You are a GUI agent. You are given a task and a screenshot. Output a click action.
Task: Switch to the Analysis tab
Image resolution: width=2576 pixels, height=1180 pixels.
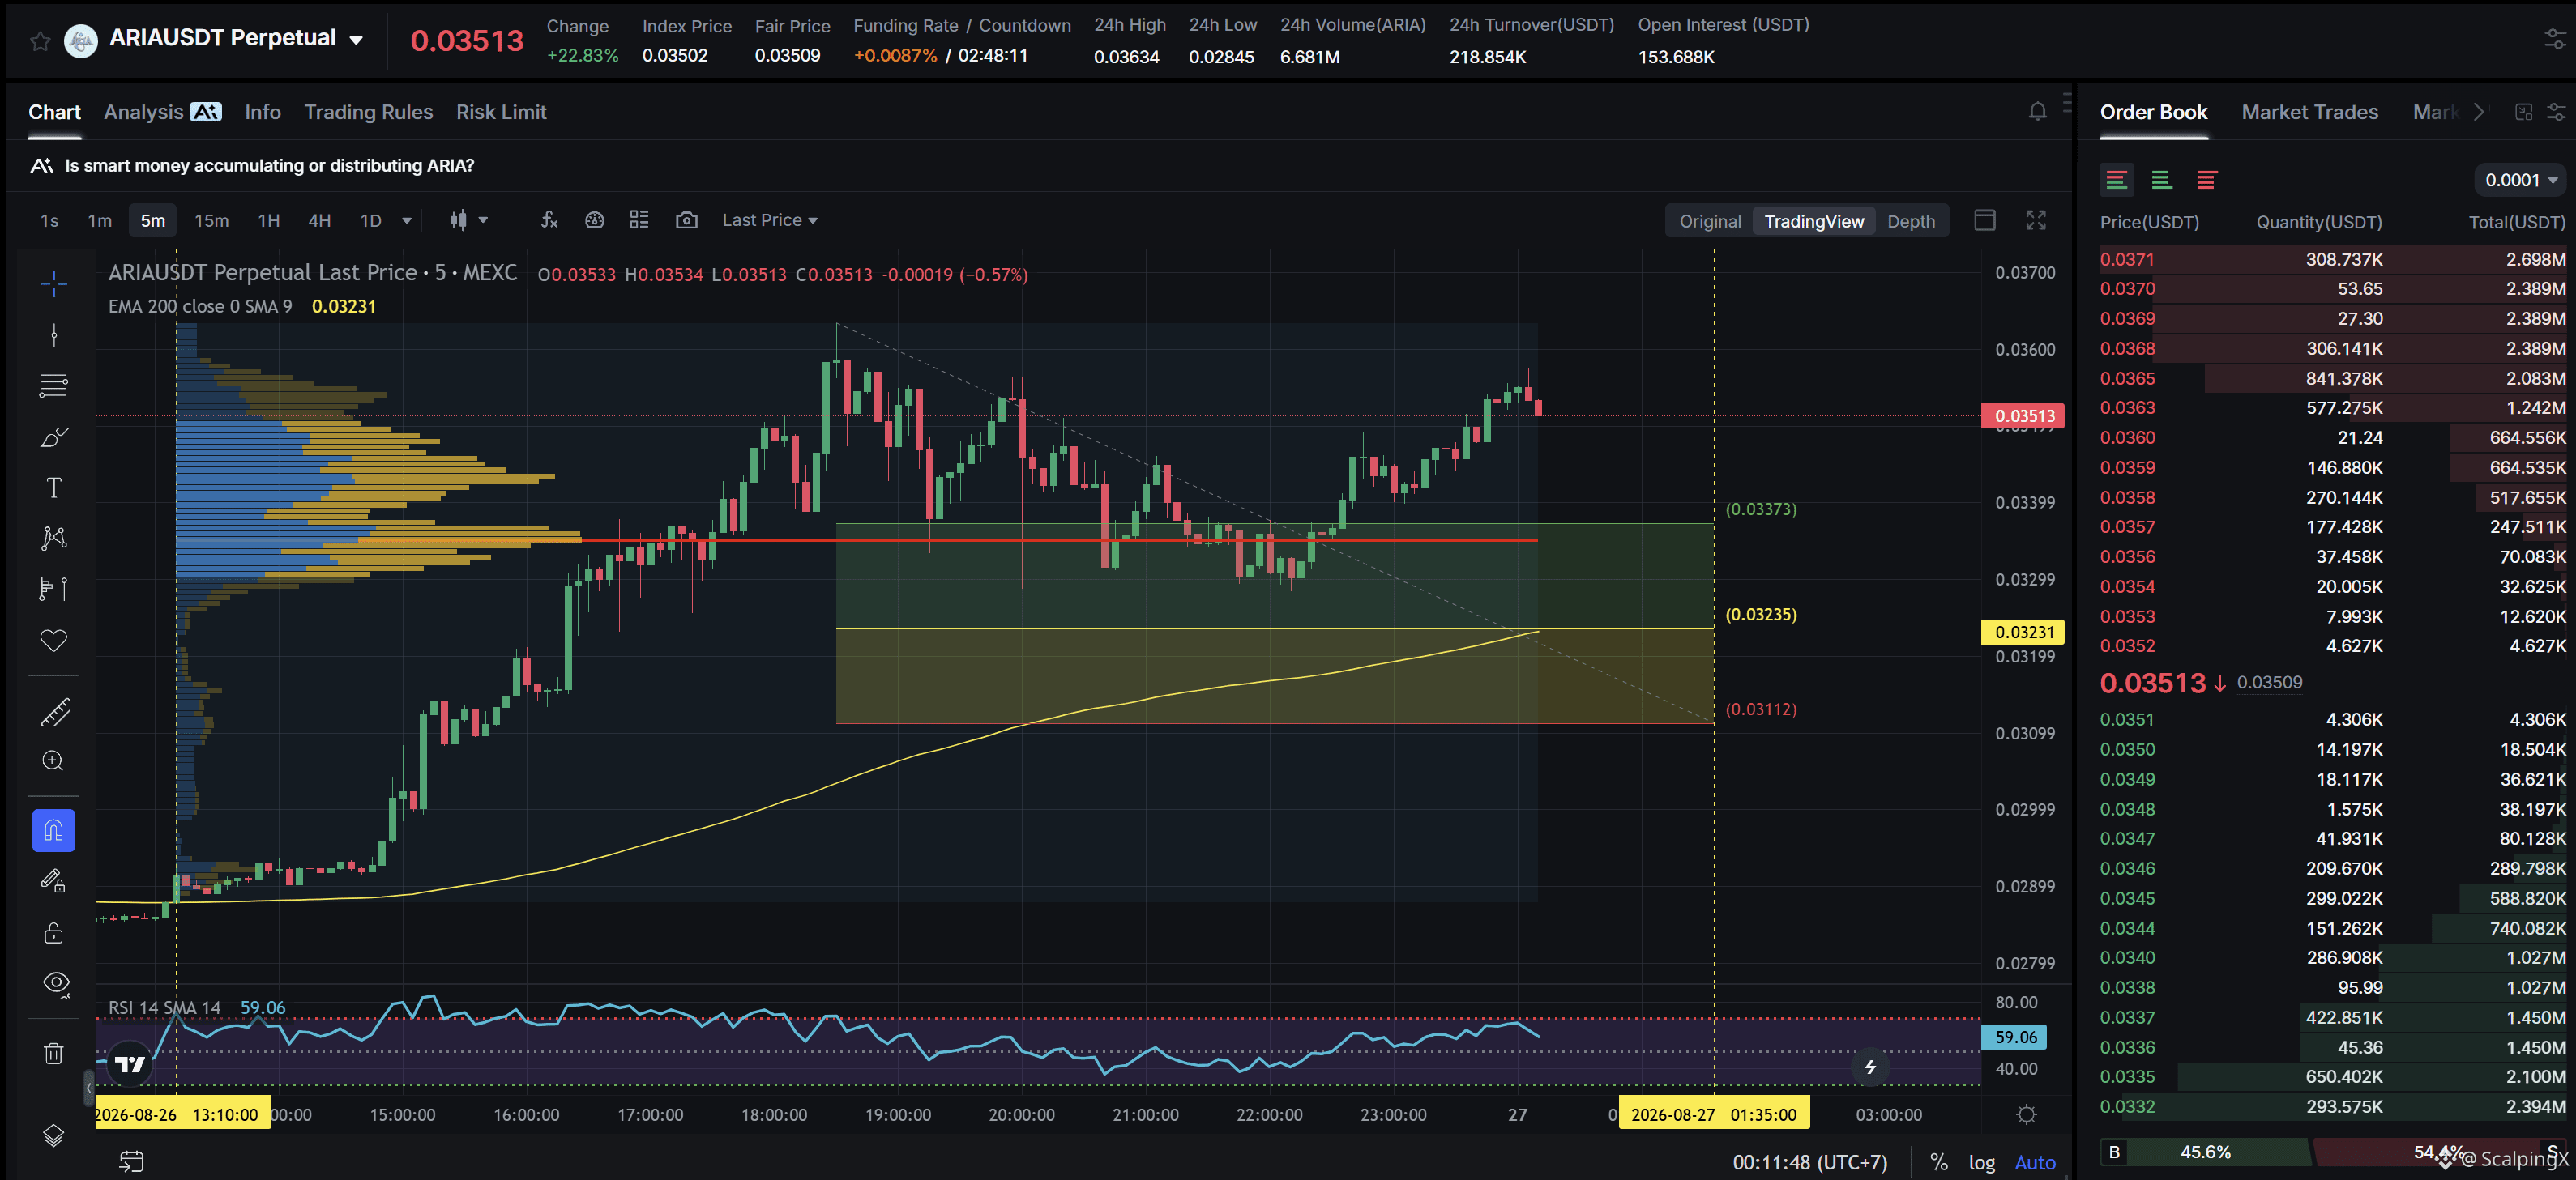pyautogui.click(x=162, y=112)
